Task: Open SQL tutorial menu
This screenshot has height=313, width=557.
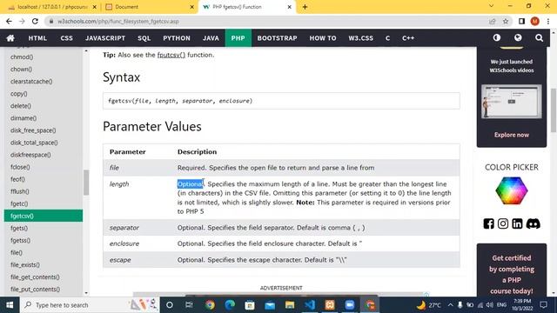Action: 144,38
